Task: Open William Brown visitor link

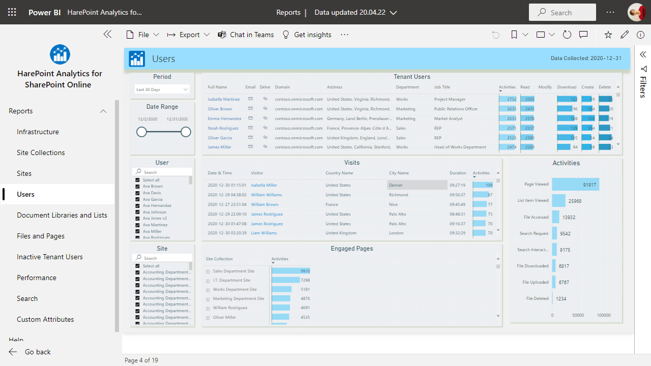Action: (x=264, y=204)
